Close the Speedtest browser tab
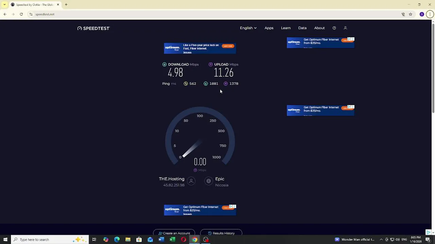The height and width of the screenshot is (244, 435). tap(58, 5)
